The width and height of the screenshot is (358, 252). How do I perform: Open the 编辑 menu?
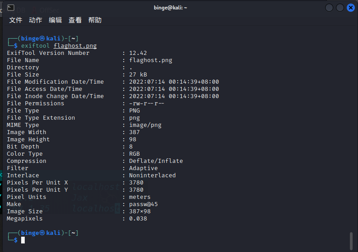tap(55, 20)
